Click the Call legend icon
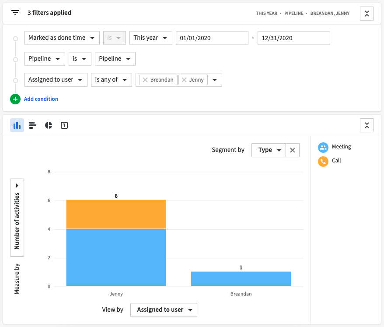Screen dimensions: 384x327 323,161
